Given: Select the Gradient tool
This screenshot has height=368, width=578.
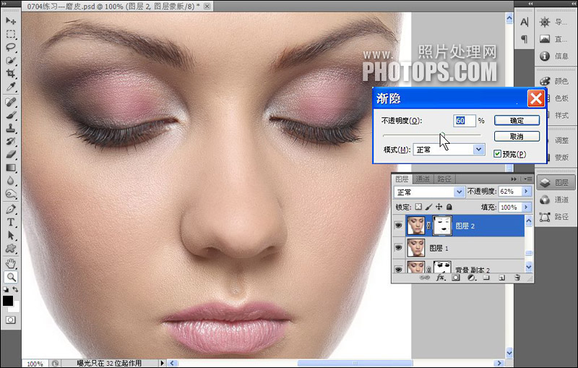Looking at the screenshot, I should click(11, 168).
